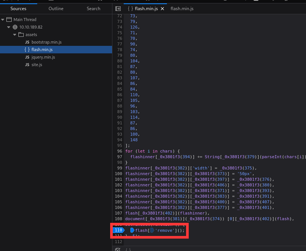Close the pretty-printed flash.min.js tab
The width and height of the screenshot is (306, 251).
pyautogui.click(x=162, y=9)
